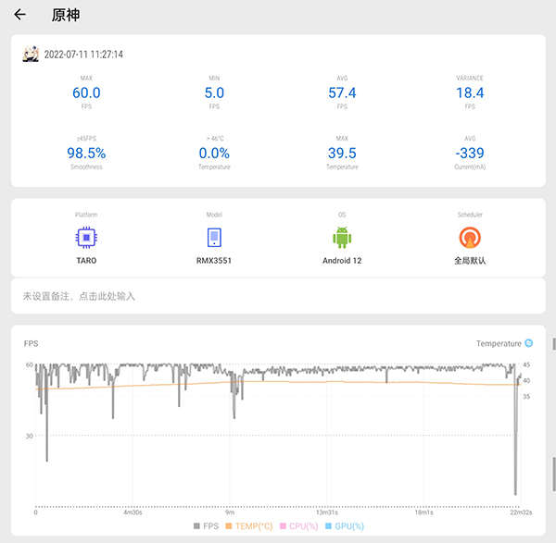This screenshot has width=556, height=543.
Task: Toggle the TEMP(°C) legend series
Action: pyautogui.click(x=250, y=525)
